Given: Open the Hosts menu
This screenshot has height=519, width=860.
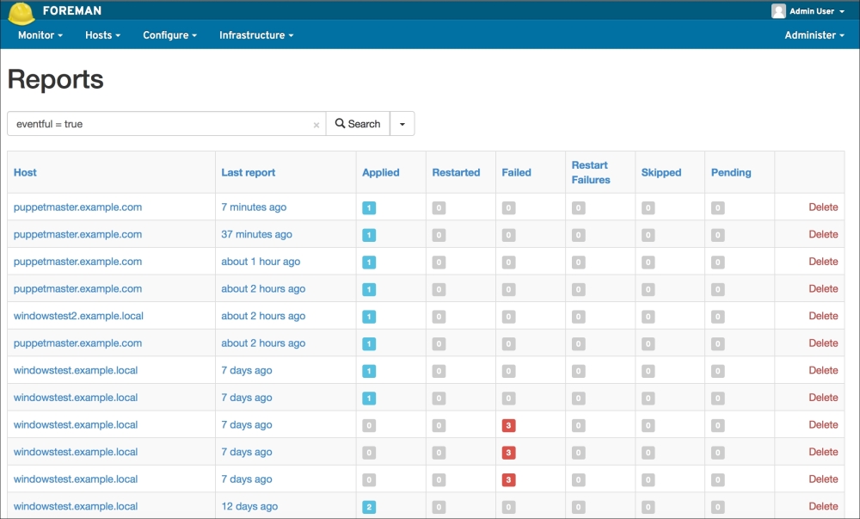Looking at the screenshot, I should pyautogui.click(x=102, y=35).
